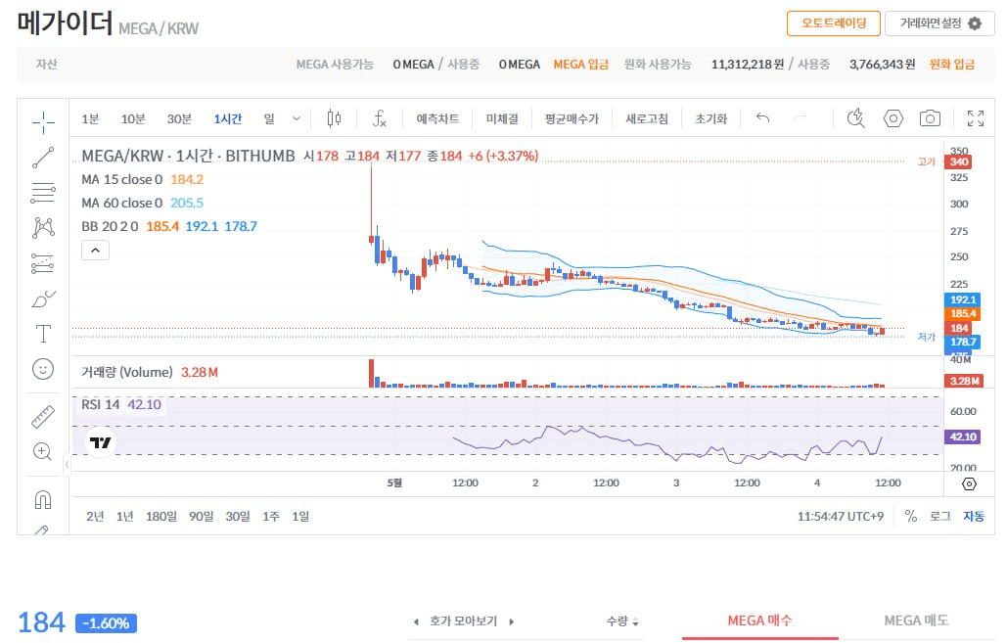Open the 수량 sort selector

pos(622,621)
